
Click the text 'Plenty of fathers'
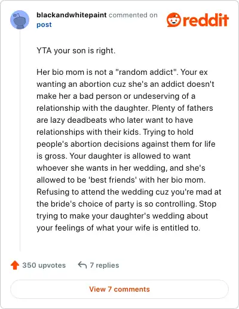[x=182, y=108]
